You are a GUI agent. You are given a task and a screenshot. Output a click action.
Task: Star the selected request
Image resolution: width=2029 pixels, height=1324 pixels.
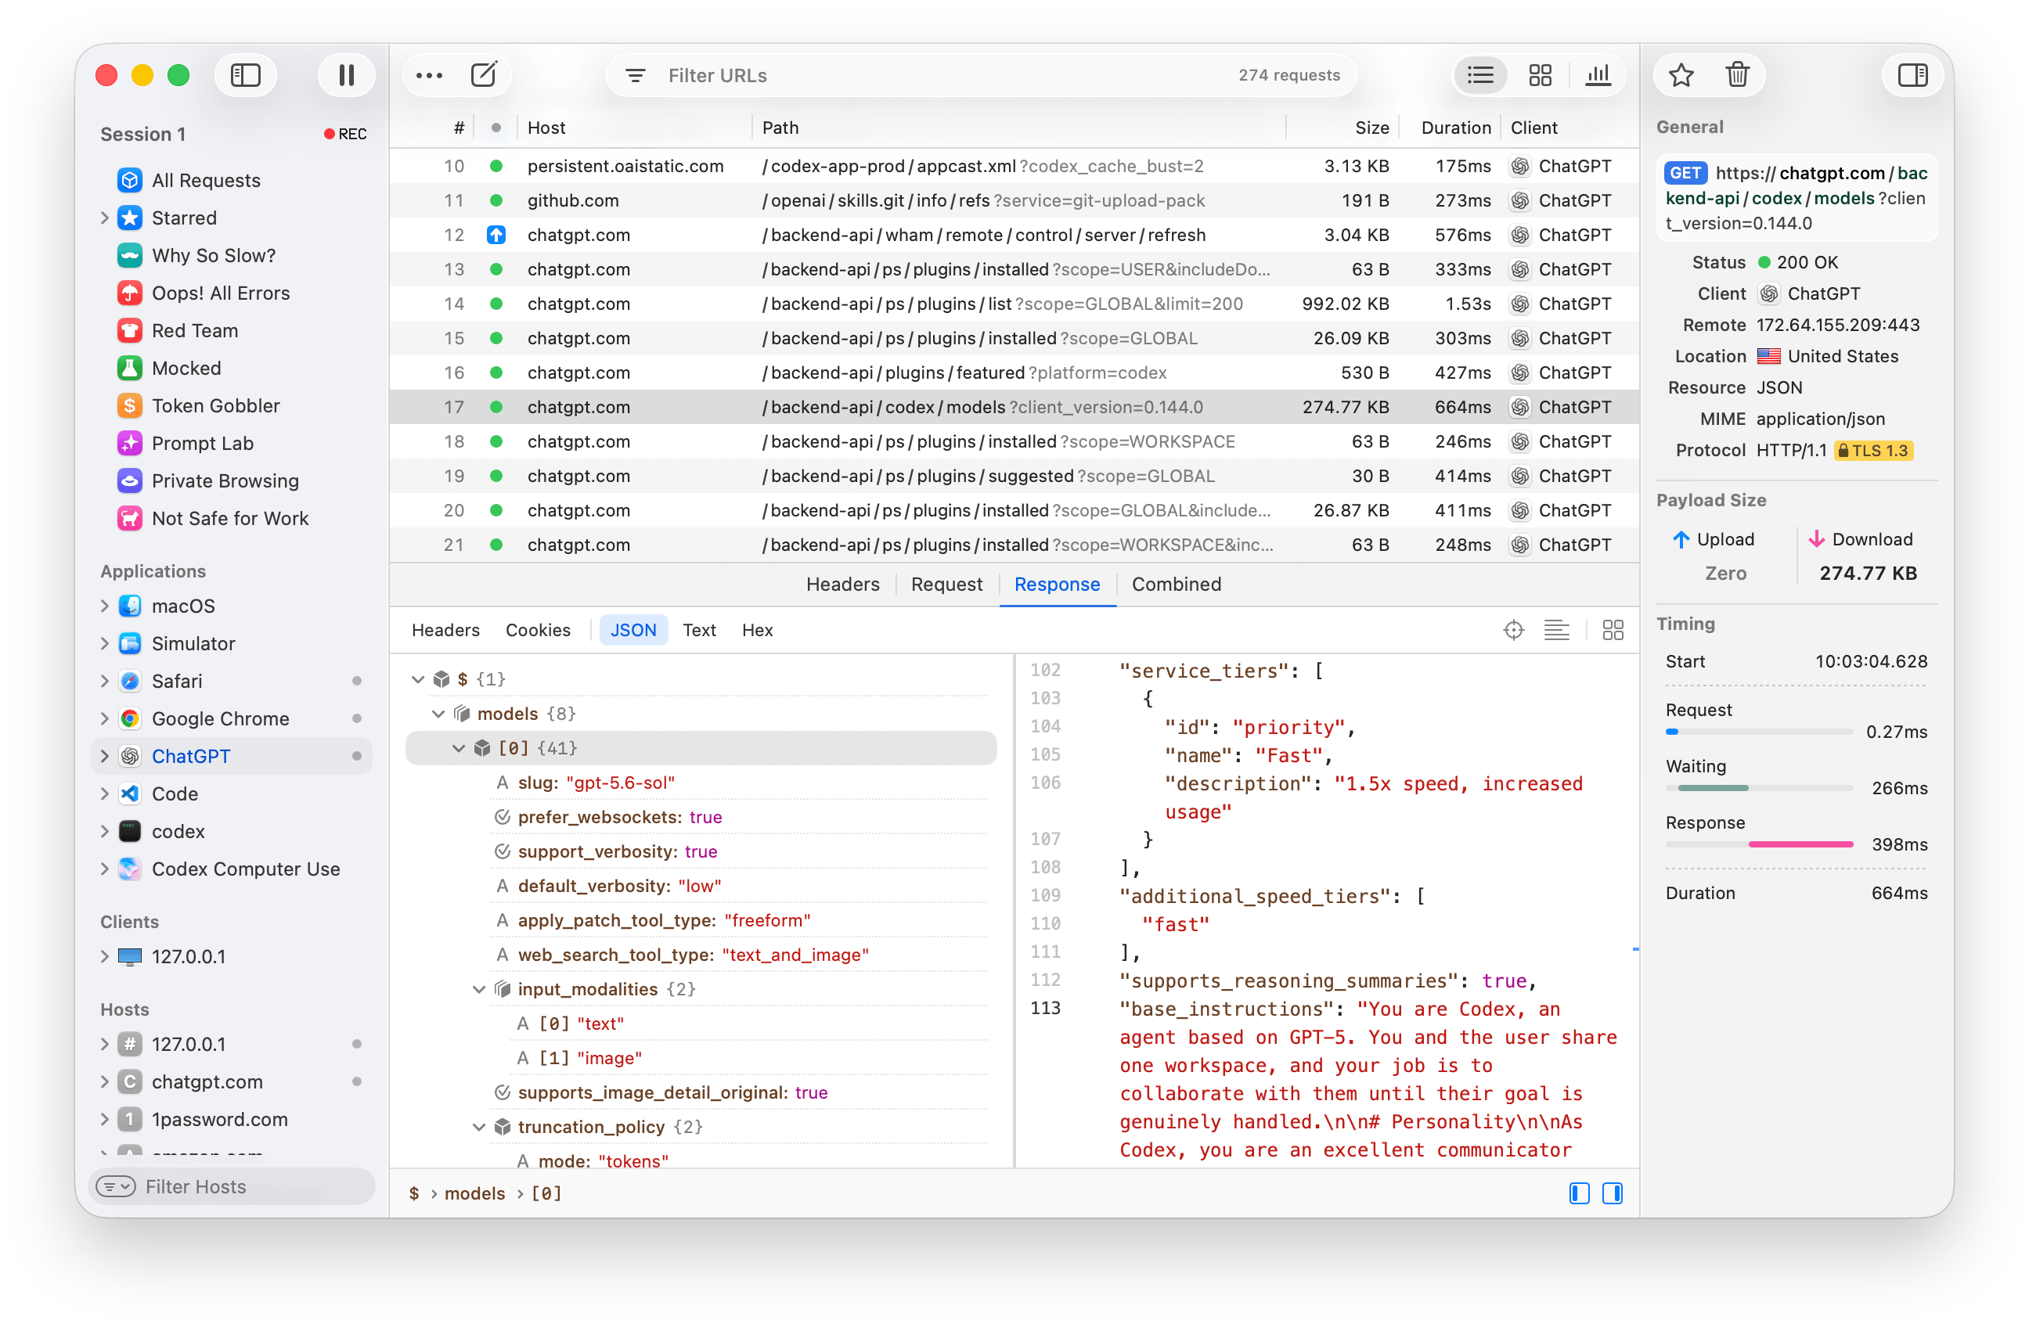pos(1681,75)
